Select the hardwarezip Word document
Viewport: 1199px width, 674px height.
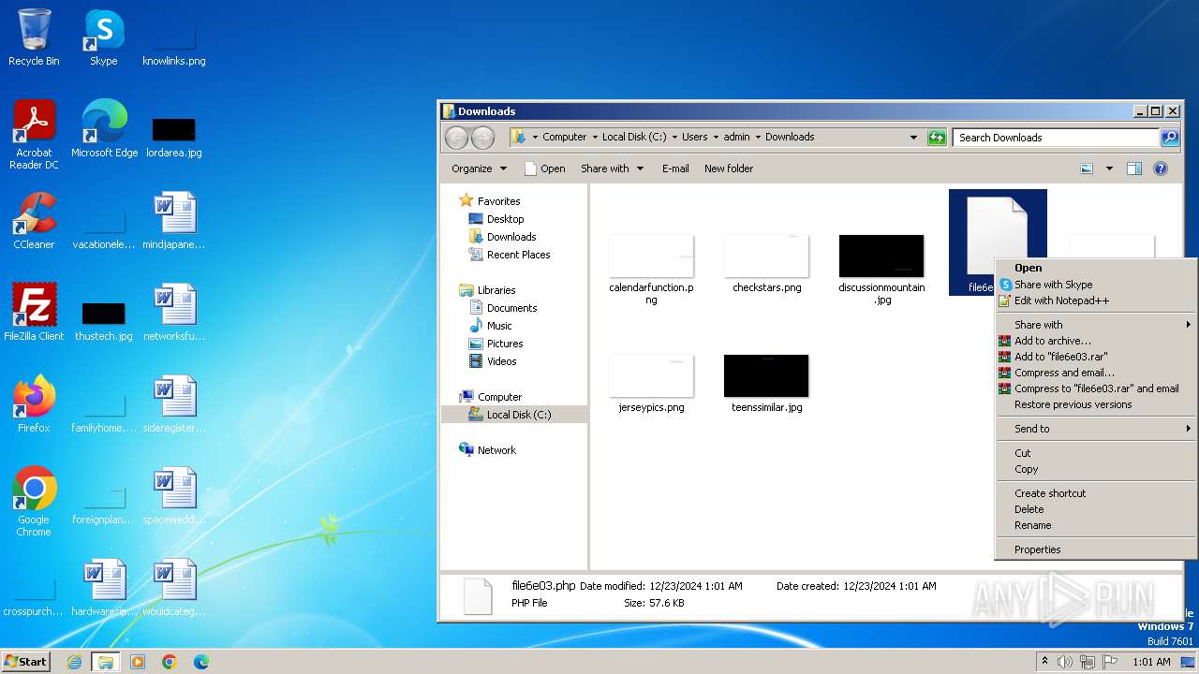point(104,588)
